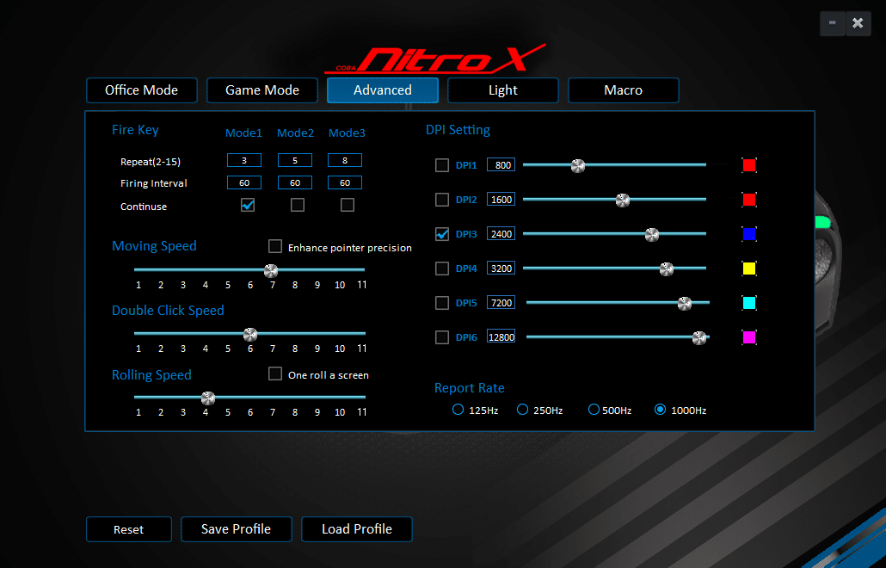886x568 pixels.
Task: Click the Load Profile button
Action: click(x=357, y=529)
